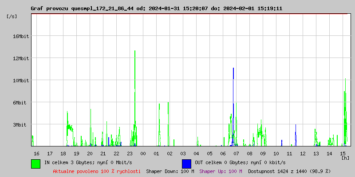Click hour 18 on the time axis

pos(63,154)
